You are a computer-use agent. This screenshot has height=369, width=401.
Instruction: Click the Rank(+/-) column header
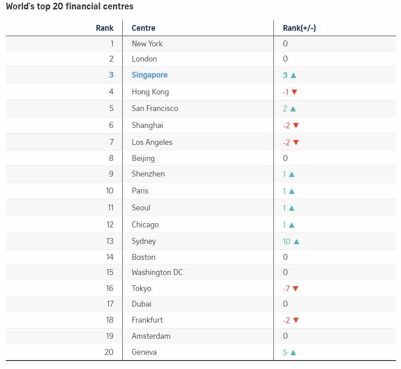pos(299,28)
